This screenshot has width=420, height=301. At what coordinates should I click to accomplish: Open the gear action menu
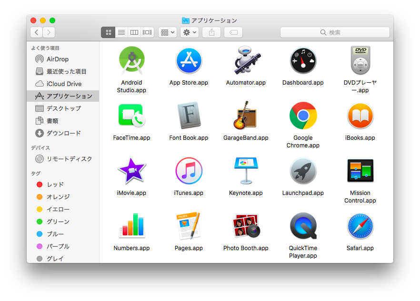click(x=190, y=32)
